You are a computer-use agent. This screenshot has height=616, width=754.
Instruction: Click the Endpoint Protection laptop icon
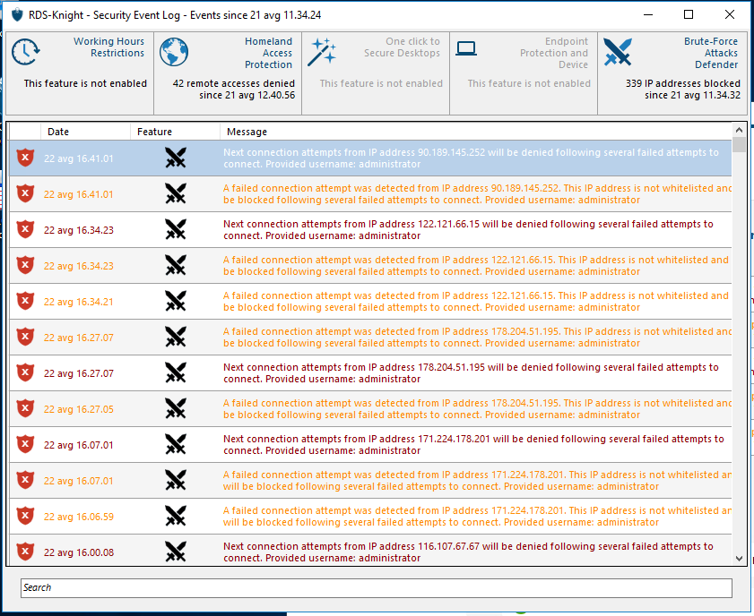point(466,49)
